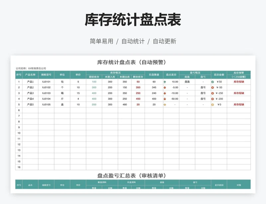This screenshot has height=204, width=266.
Task: Click the 差异原因 header in summary table
Action: (219, 184)
